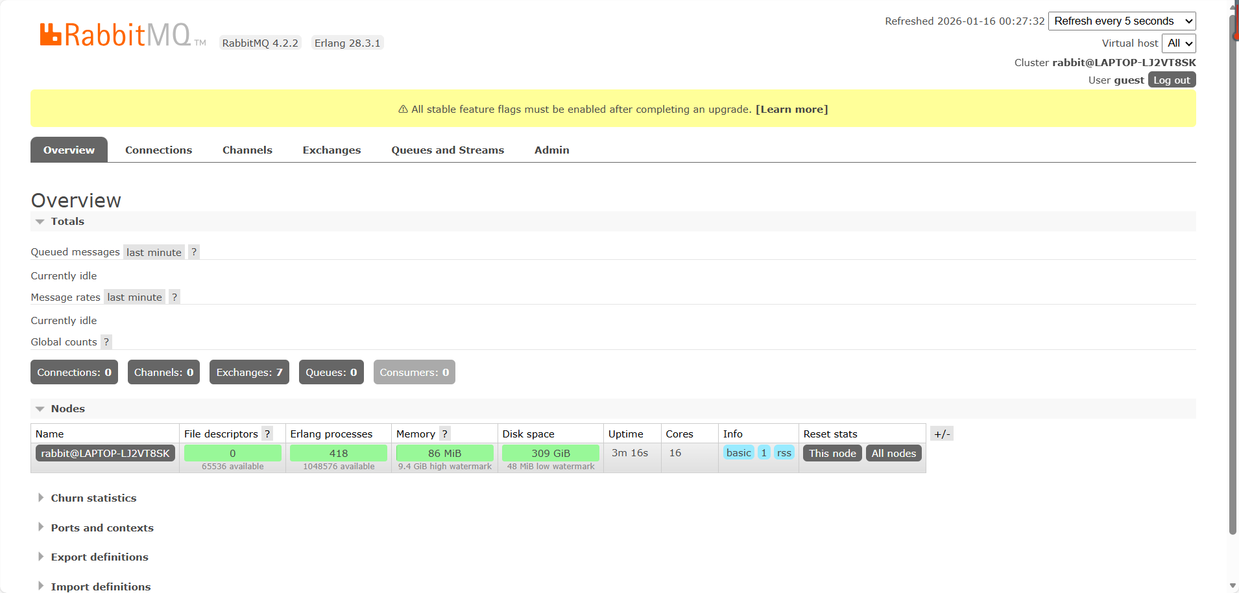
Task: Change Queued messages last minute range
Action: point(154,252)
